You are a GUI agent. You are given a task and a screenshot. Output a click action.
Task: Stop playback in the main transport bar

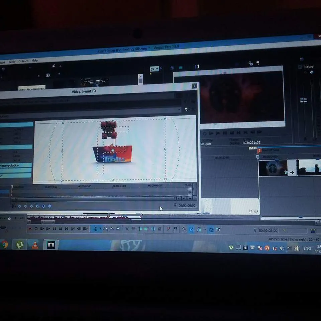point(61,229)
